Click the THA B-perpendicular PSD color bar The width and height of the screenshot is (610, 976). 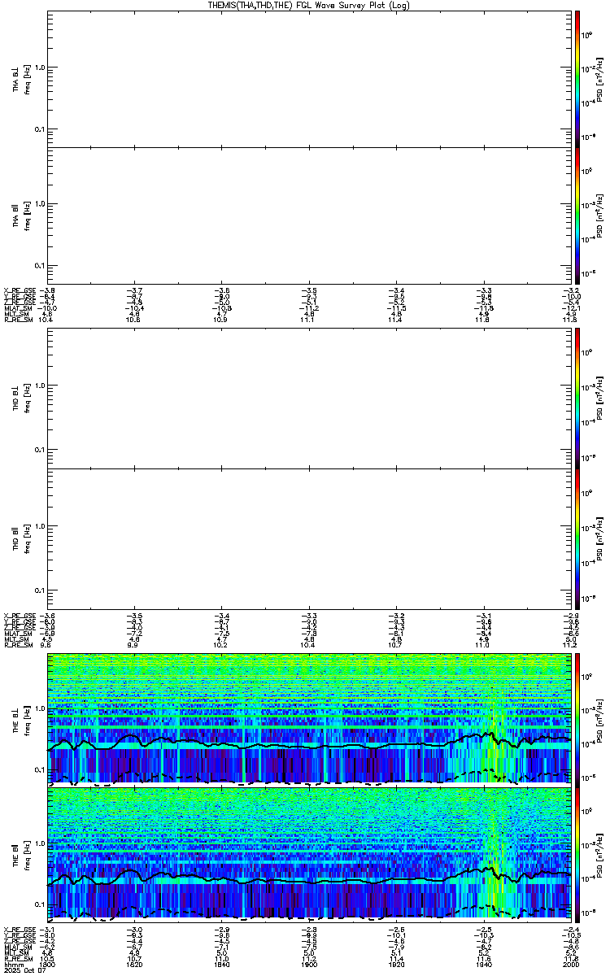(x=577, y=79)
